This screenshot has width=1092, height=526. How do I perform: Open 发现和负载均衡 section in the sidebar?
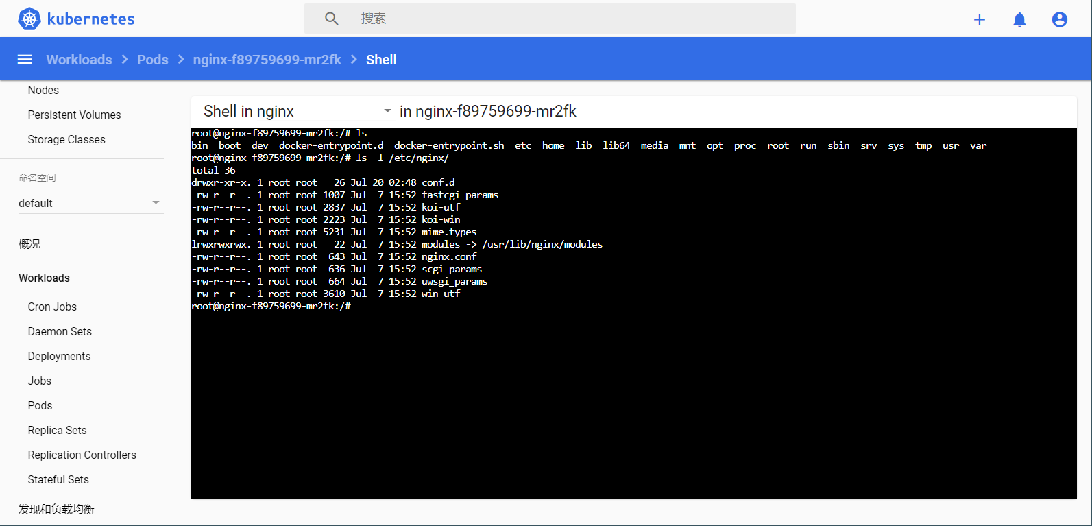pyautogui.click(x=56, y=509)
